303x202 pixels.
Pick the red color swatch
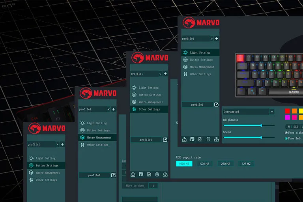(287, 111)
